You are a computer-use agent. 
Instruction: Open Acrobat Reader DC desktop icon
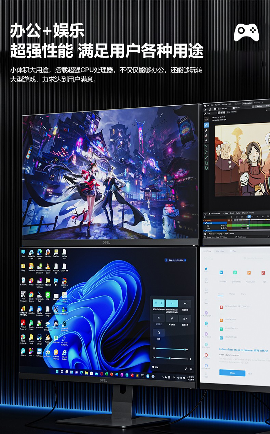coord(23,324)
